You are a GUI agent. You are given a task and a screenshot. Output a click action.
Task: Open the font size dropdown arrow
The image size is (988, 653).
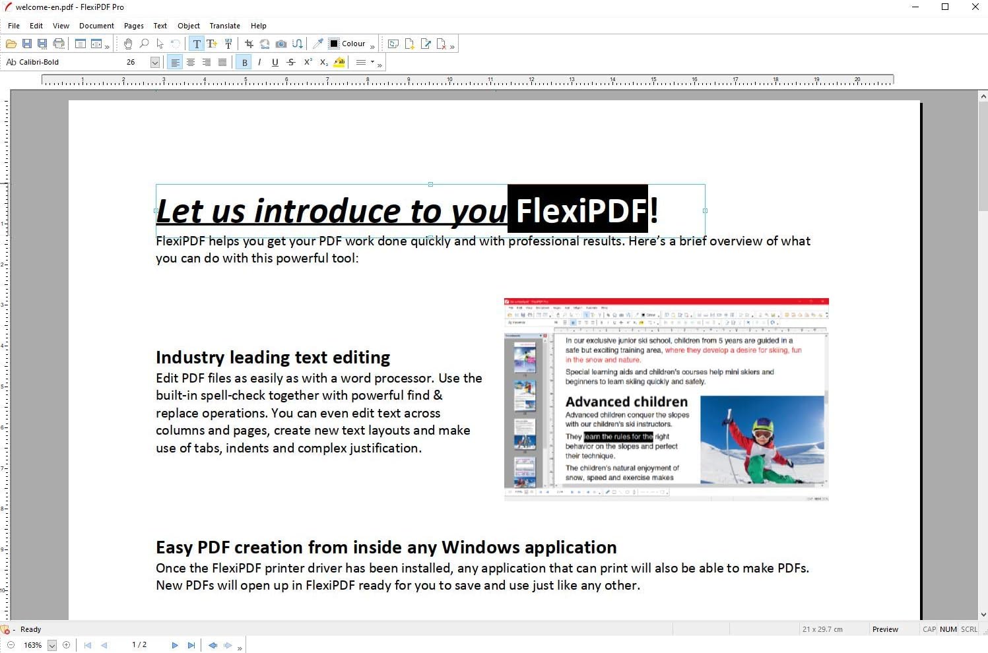coord(155,62)
